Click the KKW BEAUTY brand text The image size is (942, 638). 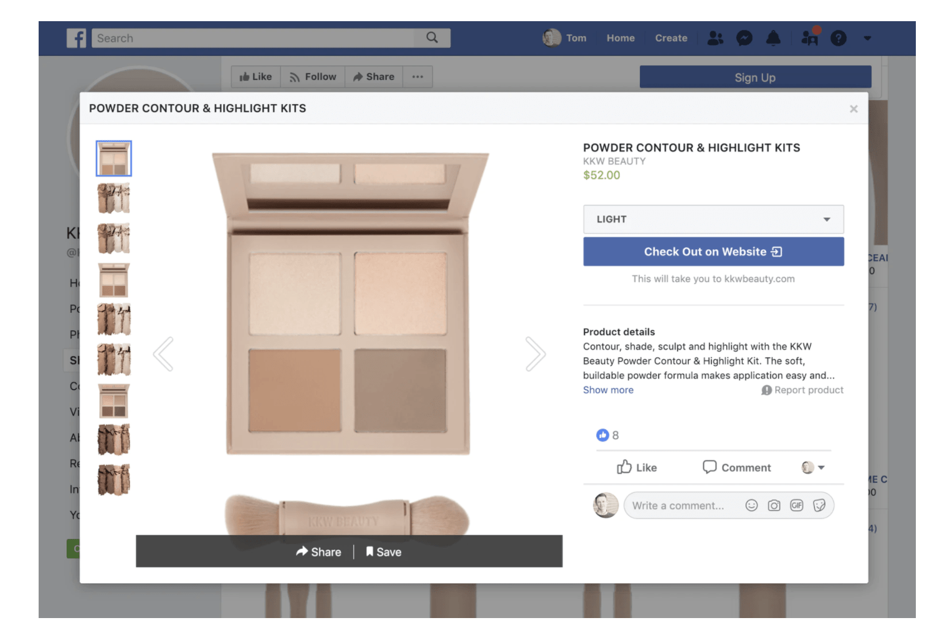point(614,161)
